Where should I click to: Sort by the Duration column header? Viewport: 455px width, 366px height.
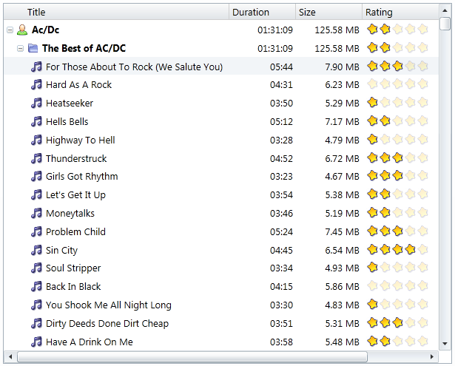[251, 12]
